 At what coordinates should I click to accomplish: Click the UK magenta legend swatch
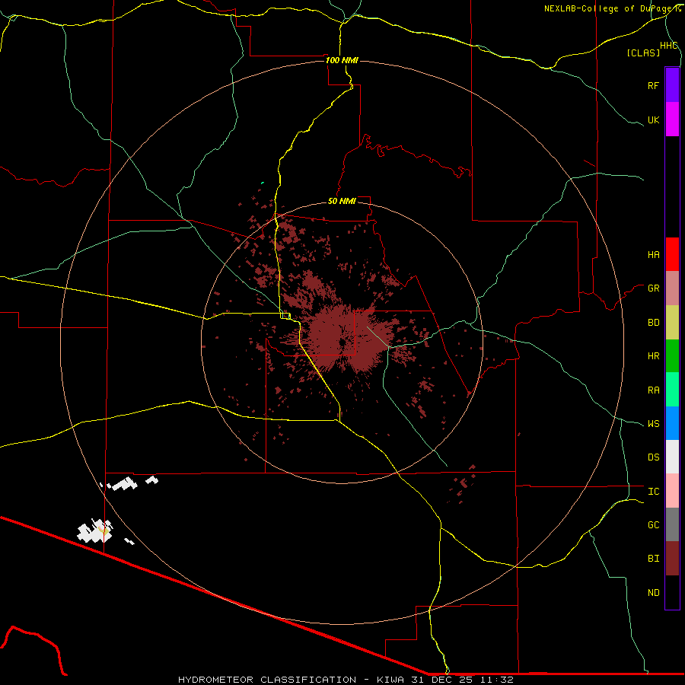click(x=672, y=119)
